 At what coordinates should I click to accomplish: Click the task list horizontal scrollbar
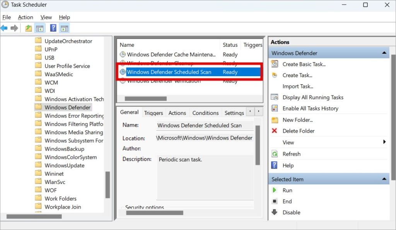click(x=145, y=99)
